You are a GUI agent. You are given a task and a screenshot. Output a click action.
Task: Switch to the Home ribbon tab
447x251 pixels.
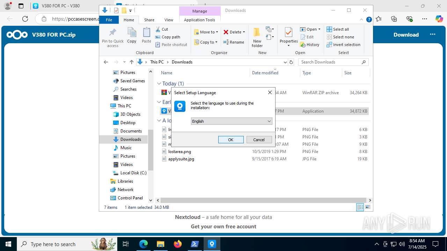tap(129, 20)
